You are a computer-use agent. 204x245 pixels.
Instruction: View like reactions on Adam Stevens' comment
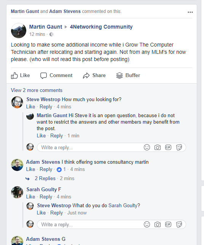(x=61, y=169)
